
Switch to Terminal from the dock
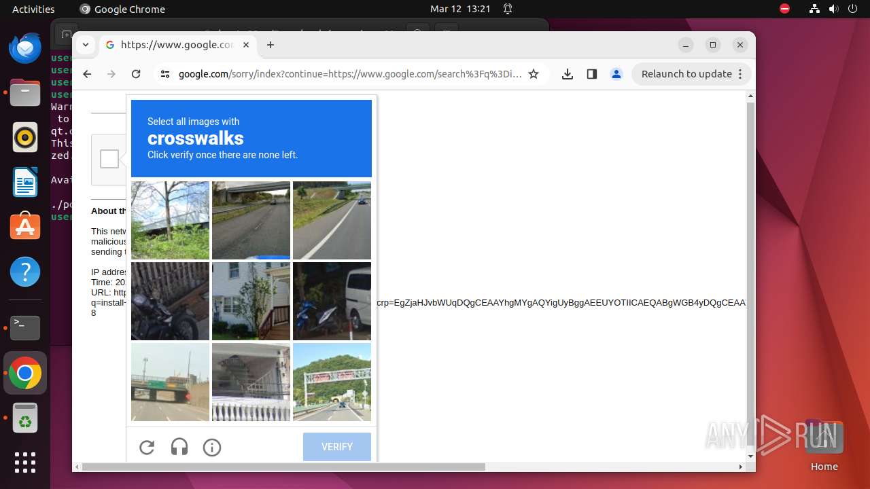pyautogui.click(x=25, y=328)
